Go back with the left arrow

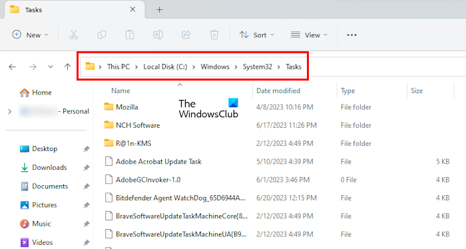(x=12, y=67)
